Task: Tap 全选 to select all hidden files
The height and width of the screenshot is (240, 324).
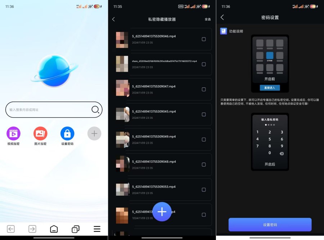Action: pos(208,19)
